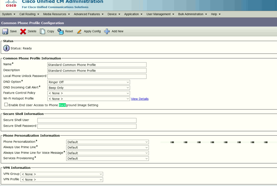Click the Copy document icon
Image resolution: width=277 pixels, height=186 pixels.
click(x=42, y=31)
